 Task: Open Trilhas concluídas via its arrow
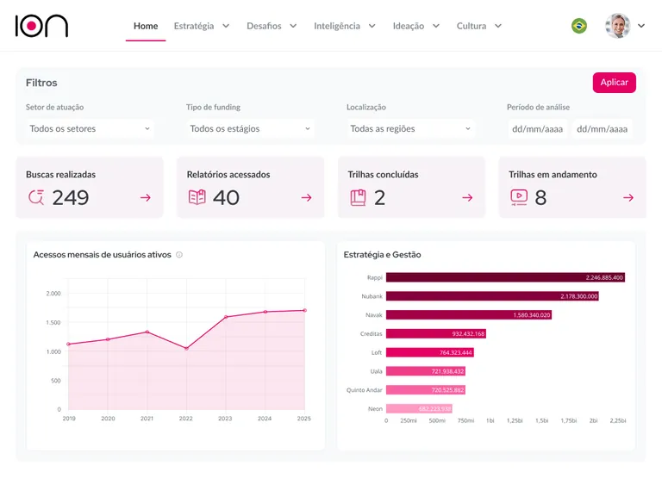pos(467,197)
